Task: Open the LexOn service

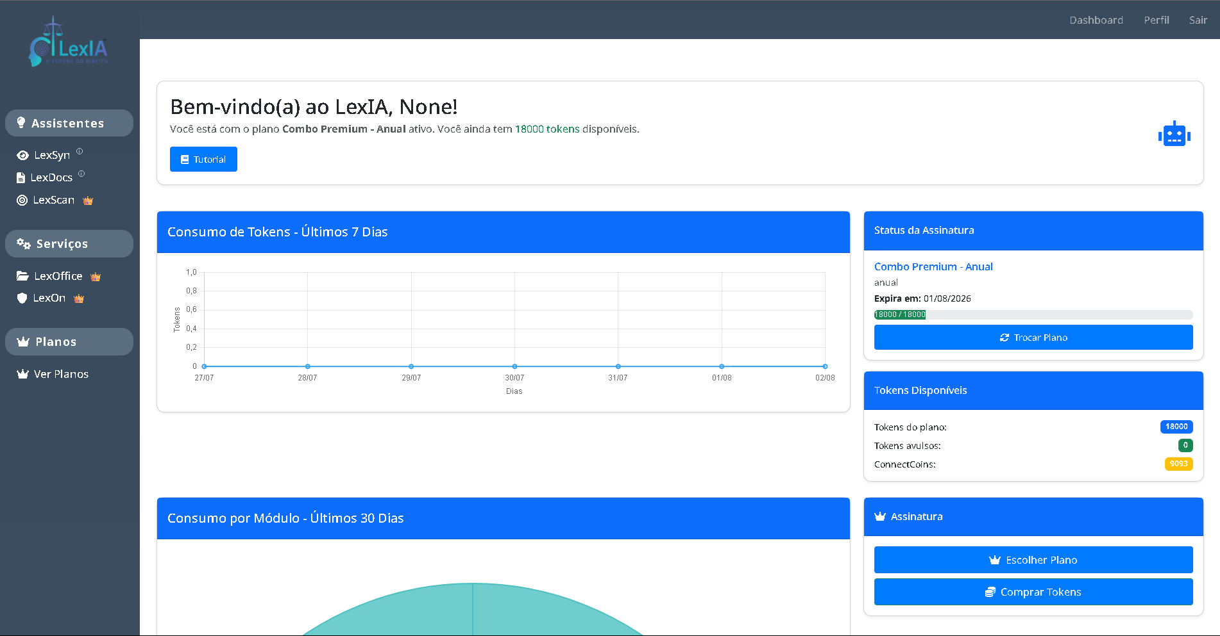Action: click(x=49, y=298)
